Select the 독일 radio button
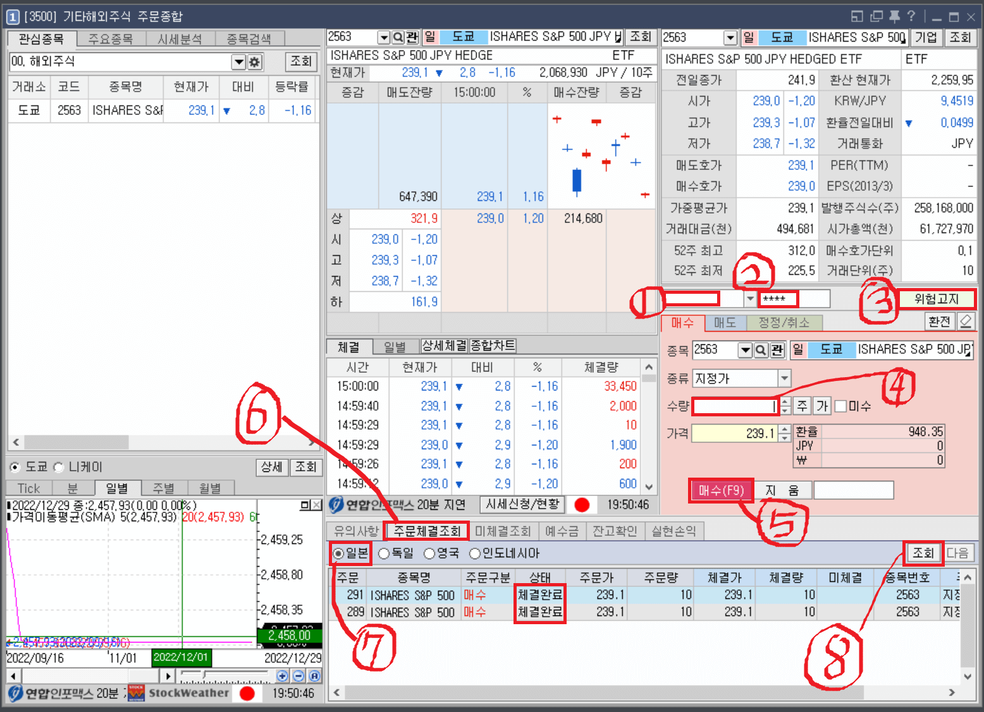This screenshot has height=712, width=984. click(383, 553)
